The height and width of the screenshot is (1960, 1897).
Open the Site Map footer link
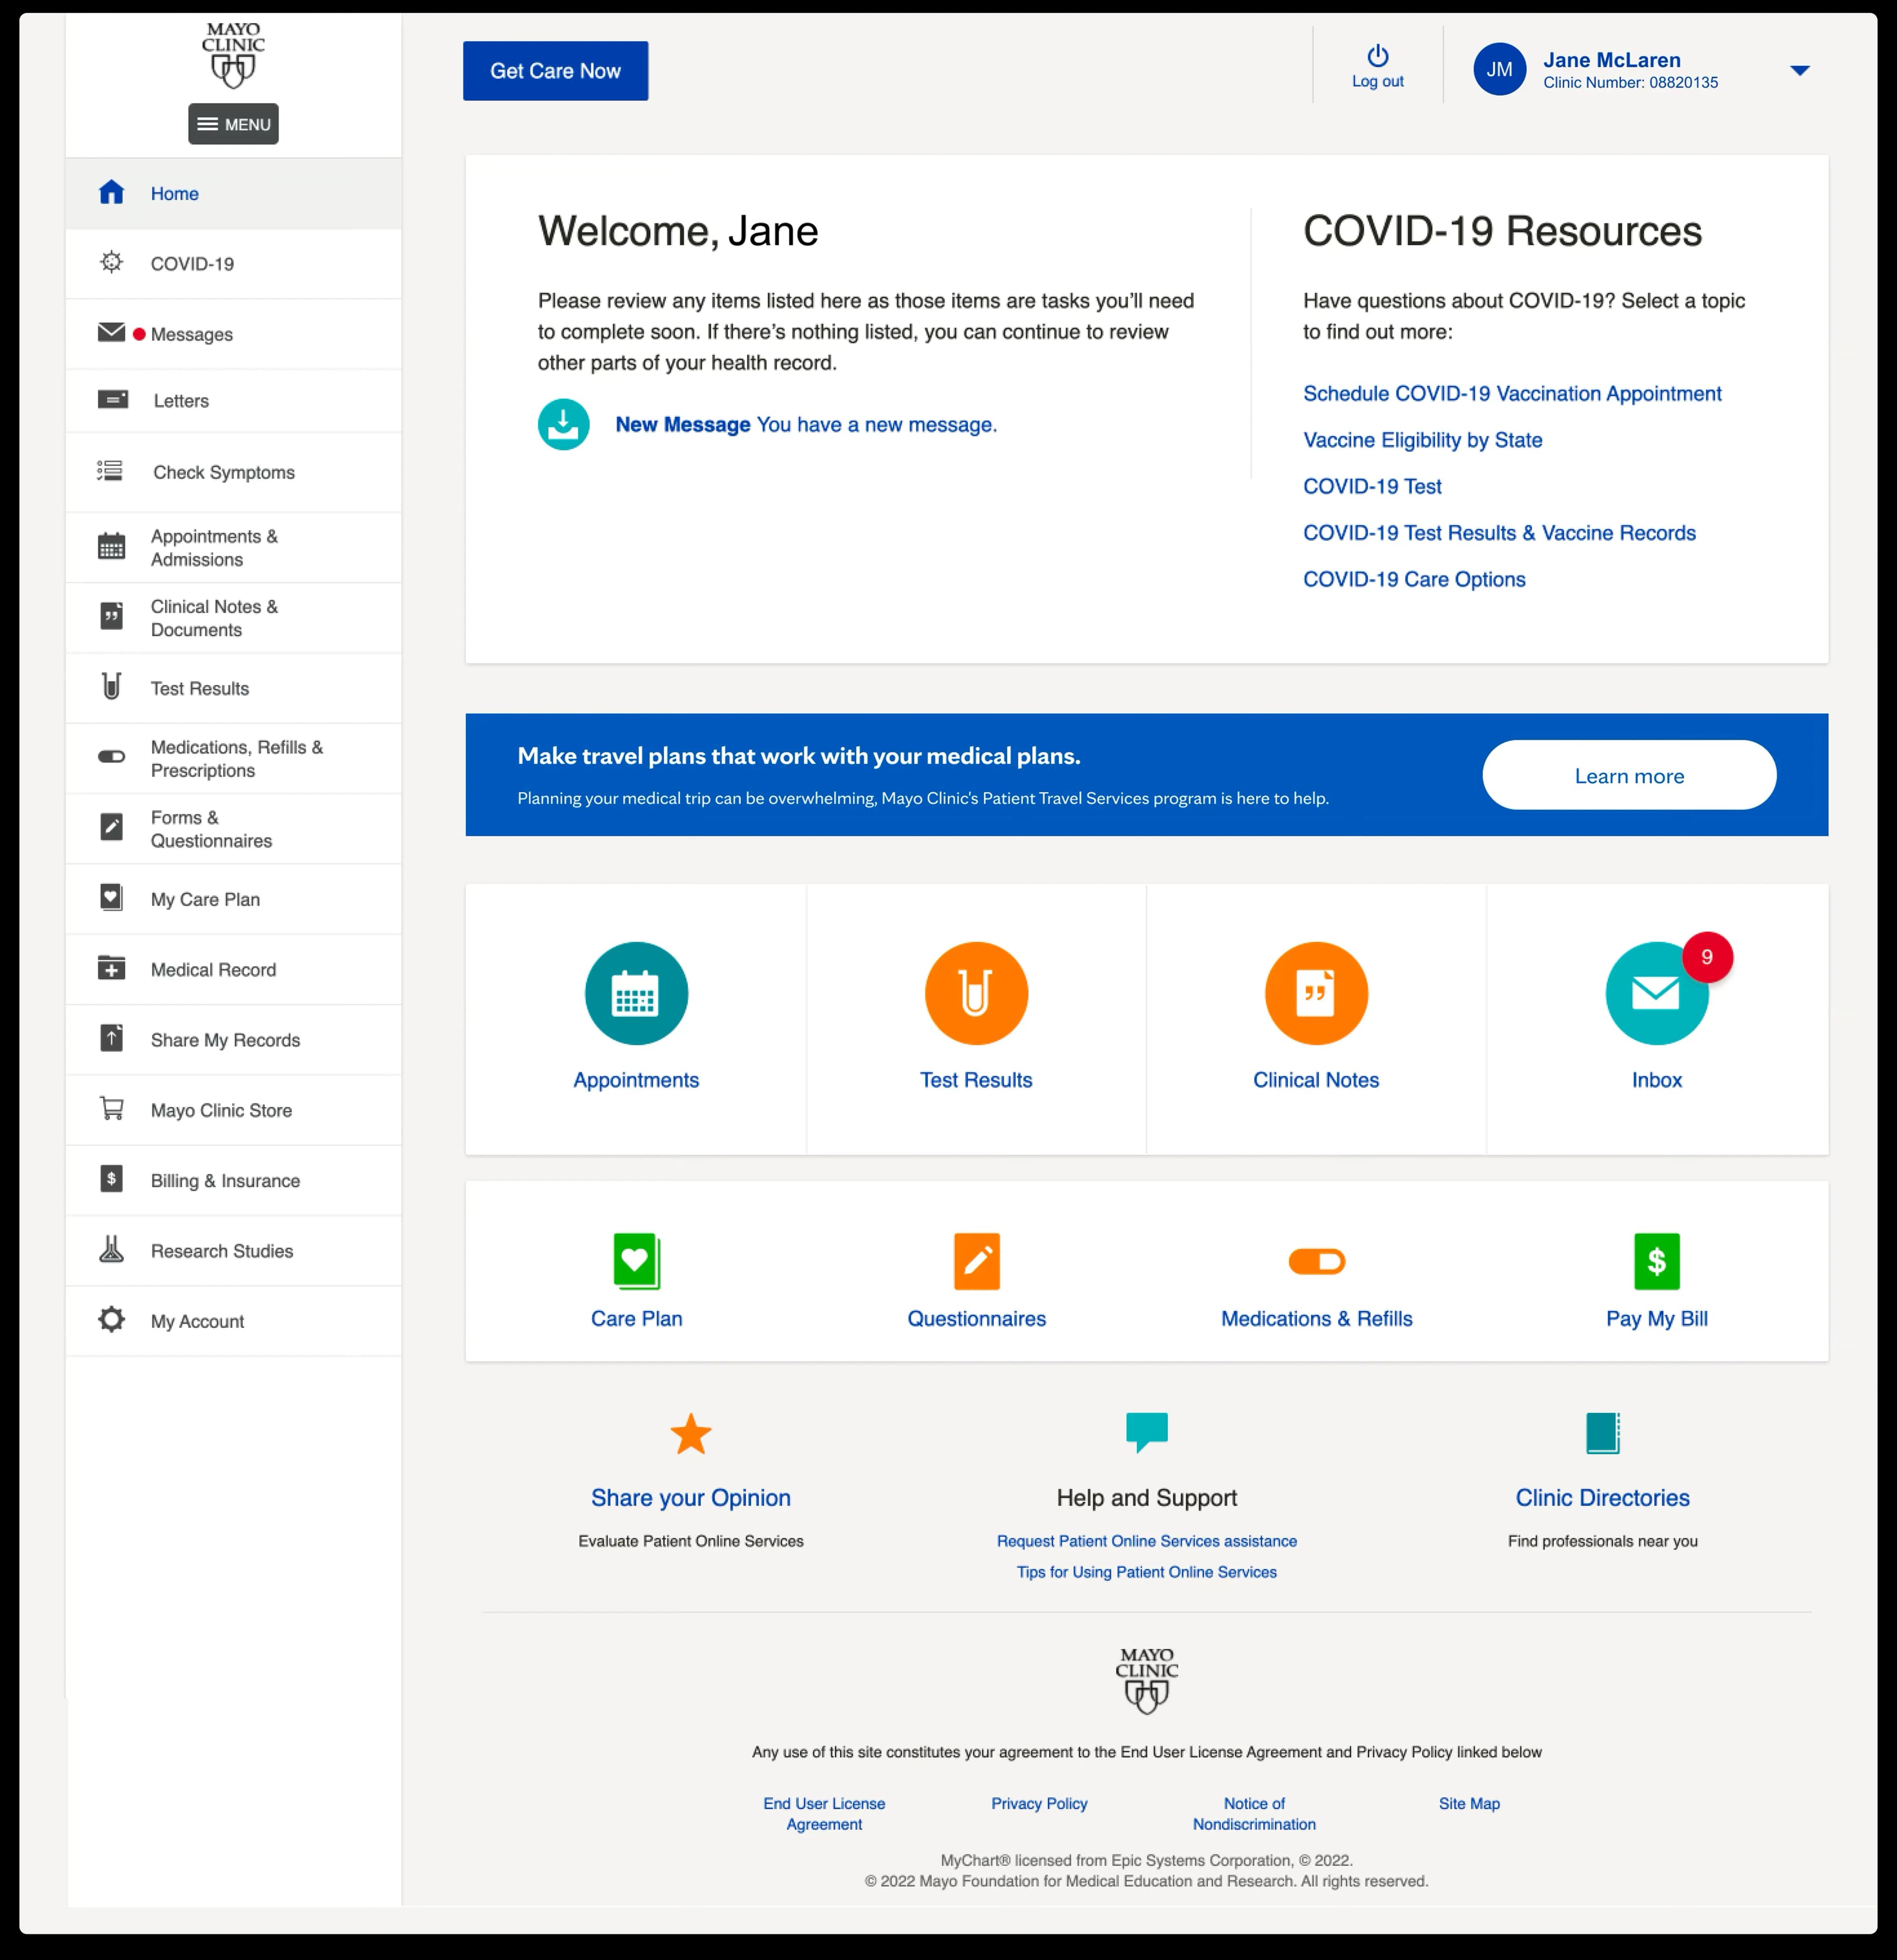coord(1469,1803)
